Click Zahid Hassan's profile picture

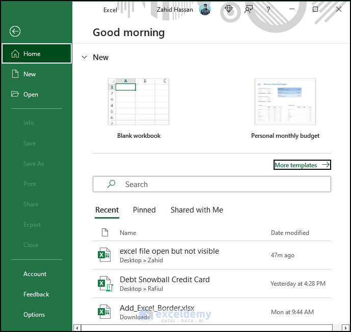click(205, 10)
